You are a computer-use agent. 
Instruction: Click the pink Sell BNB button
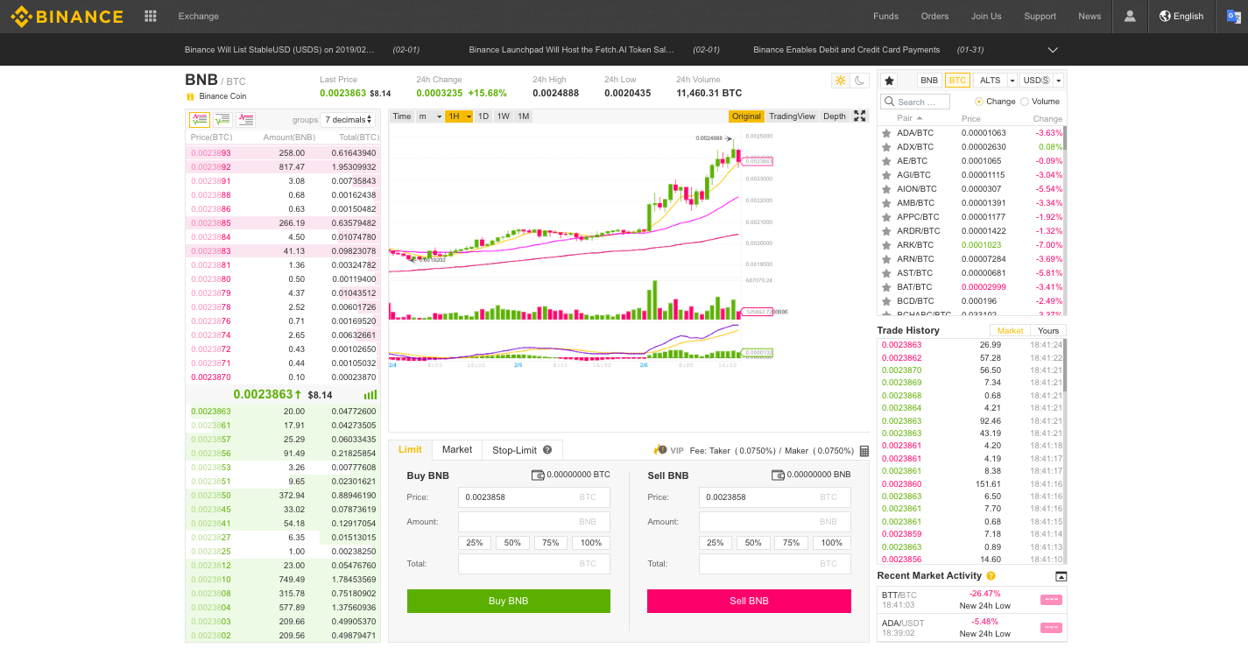click(749, 601)
